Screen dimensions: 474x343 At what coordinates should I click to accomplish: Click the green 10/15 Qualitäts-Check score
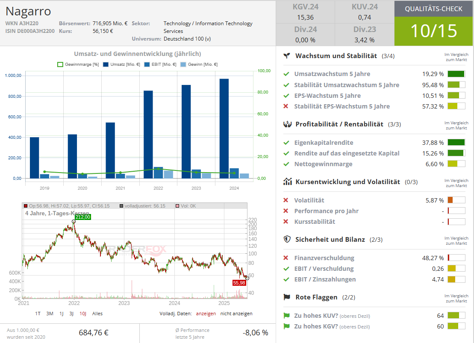(433, 31)
